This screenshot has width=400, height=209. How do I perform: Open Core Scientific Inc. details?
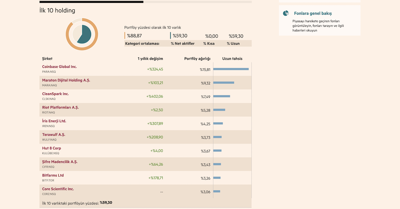click(58, 189)
